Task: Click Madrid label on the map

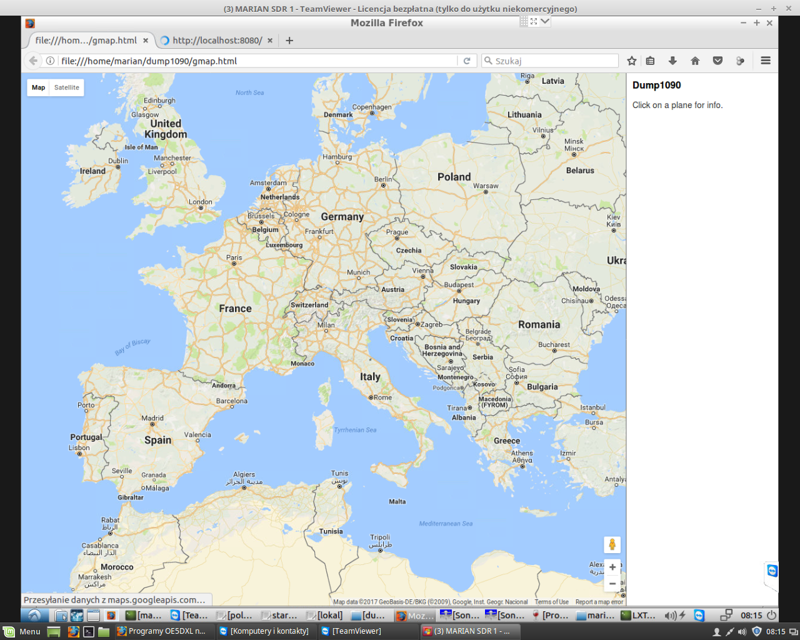Action: pyautogui.click(x=152, y=418)
